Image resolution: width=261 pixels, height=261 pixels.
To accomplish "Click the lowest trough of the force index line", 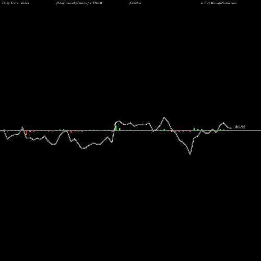I will click(x=190, y=154).
